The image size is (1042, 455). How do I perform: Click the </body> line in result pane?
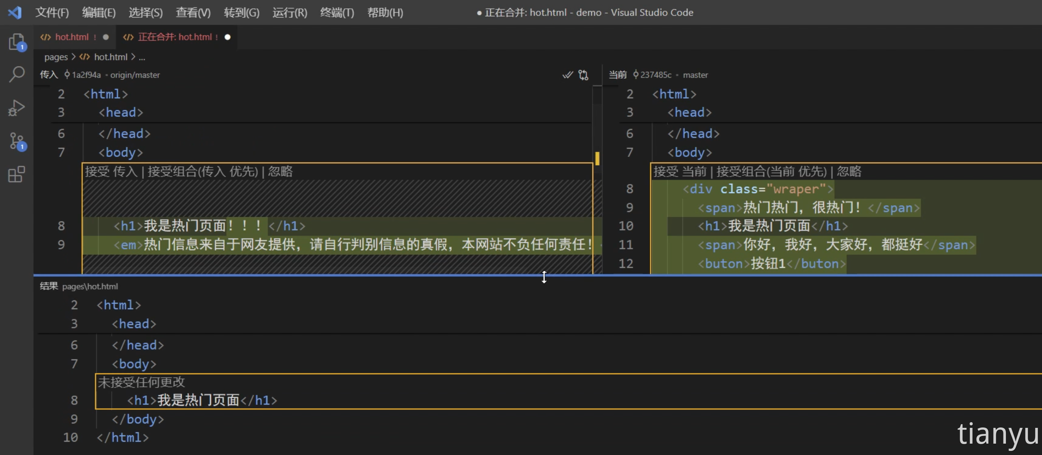click(138, 419)
